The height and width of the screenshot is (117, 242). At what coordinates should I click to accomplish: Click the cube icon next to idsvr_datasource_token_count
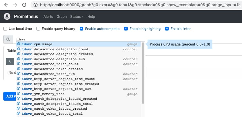(x=19, y=64)
